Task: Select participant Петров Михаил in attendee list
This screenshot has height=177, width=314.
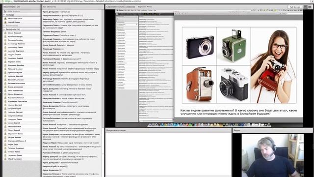Action: tap(22, 137)
